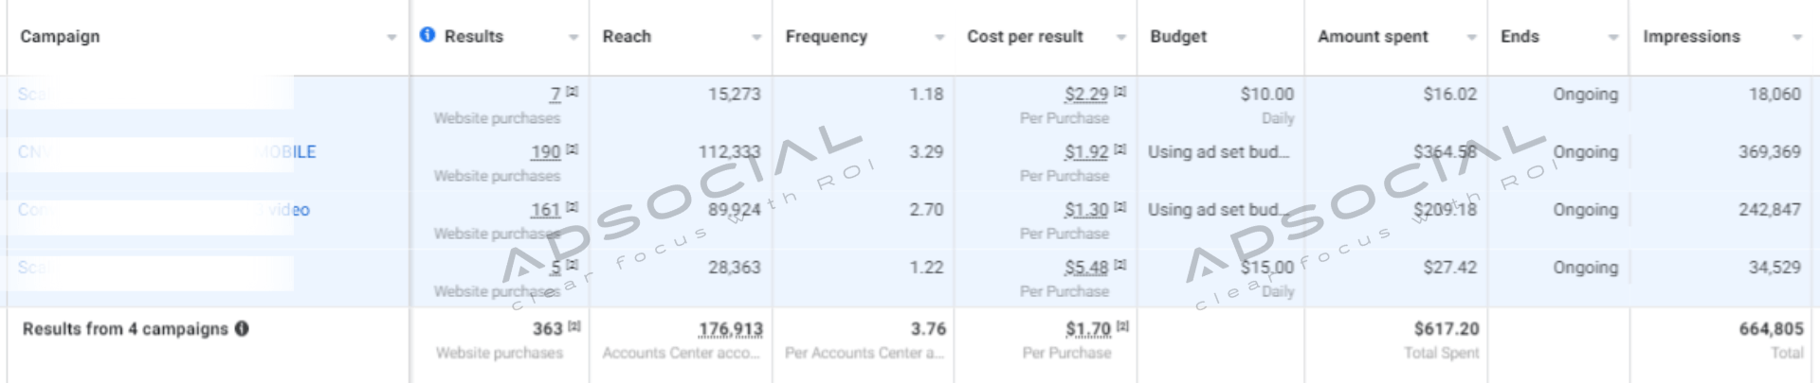Viewport: 1820px width, 383px height.
Task: Click attribution icon next to 7 website purchases
Action: click(572, 93)
